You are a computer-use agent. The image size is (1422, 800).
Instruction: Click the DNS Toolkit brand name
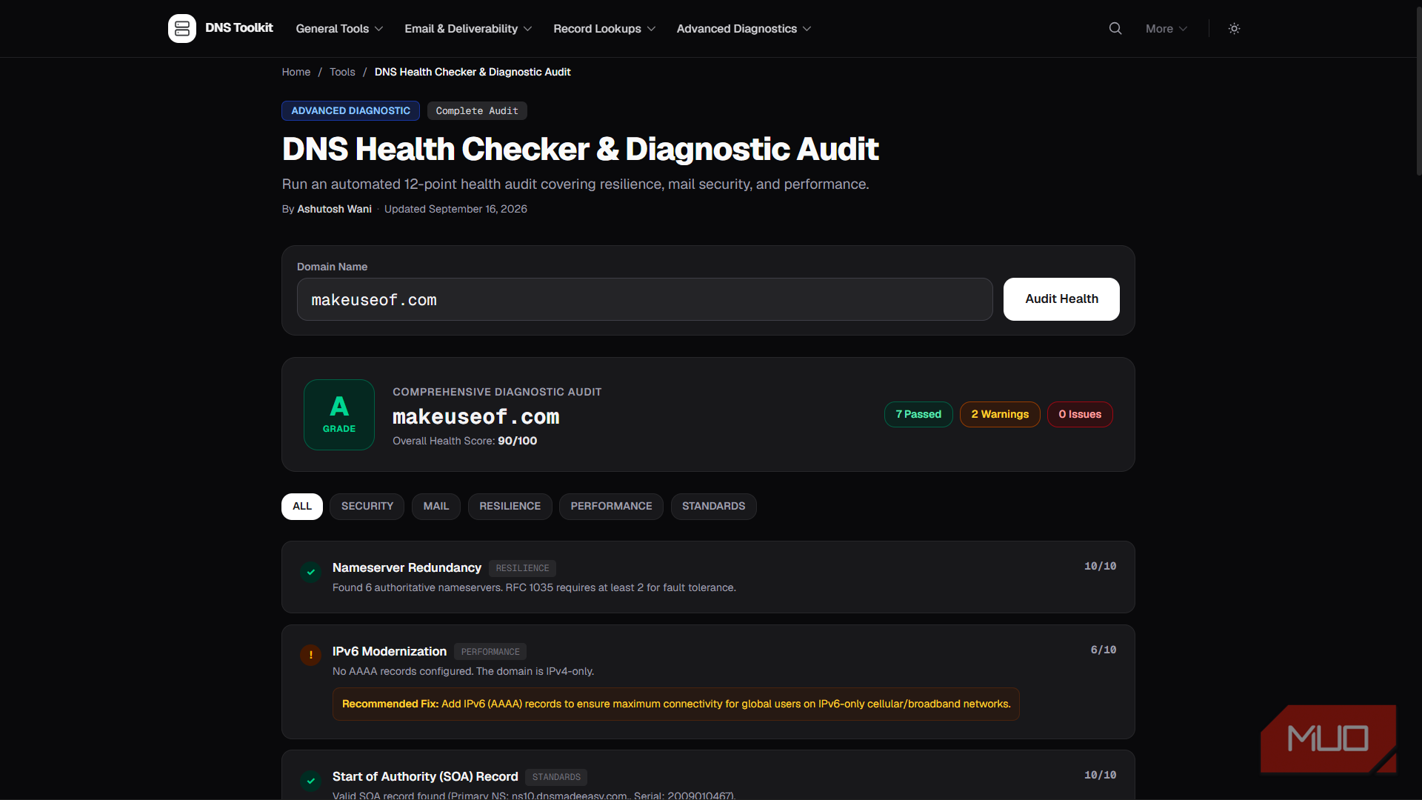pyautogui.click(x=239, y=28)
